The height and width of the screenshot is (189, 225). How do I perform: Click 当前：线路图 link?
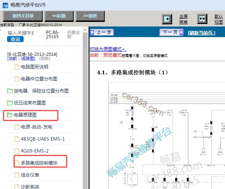[x=21, y=59]
